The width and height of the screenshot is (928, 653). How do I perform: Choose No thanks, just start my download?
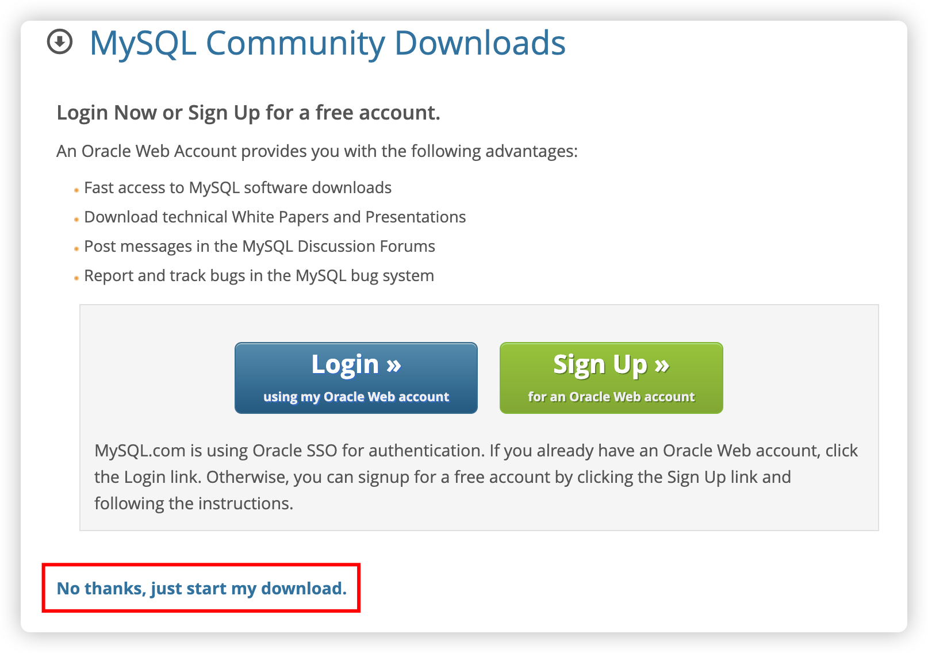coord(202,589)
